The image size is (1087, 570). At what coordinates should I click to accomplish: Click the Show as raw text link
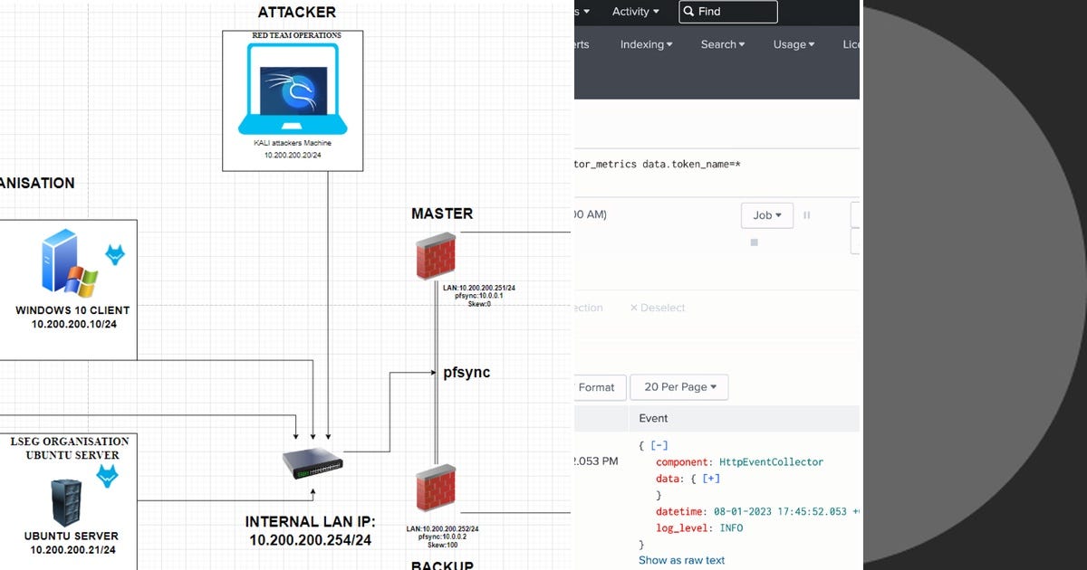[x=680, y=560]
